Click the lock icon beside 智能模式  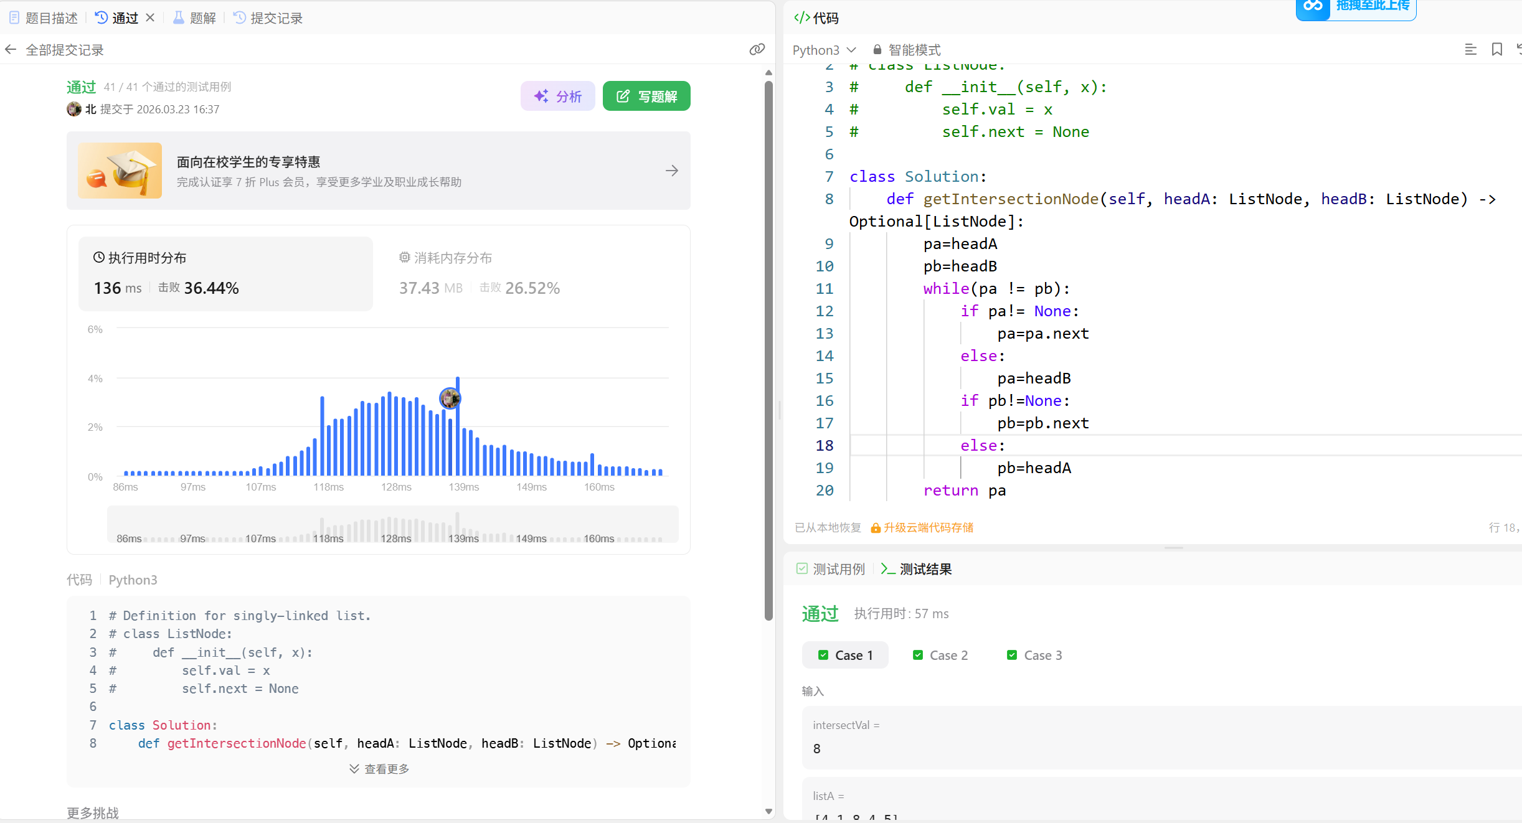pyautogui.click(x=877, y=50)
